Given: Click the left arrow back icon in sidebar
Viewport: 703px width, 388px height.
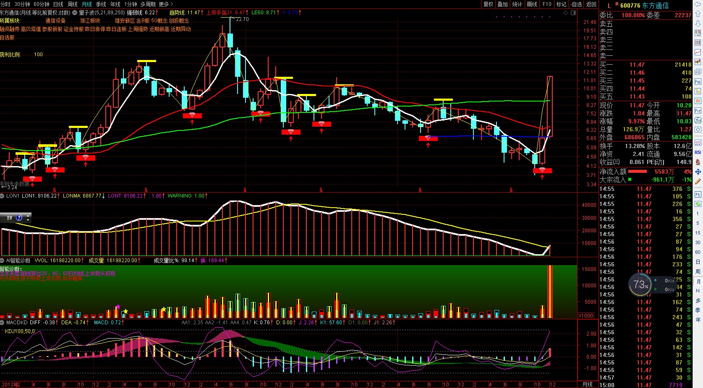Looking at the screenshot, I should click(698, 4).
